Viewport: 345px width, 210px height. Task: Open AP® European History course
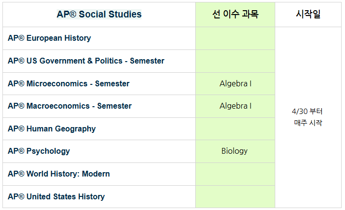point(49,38)
